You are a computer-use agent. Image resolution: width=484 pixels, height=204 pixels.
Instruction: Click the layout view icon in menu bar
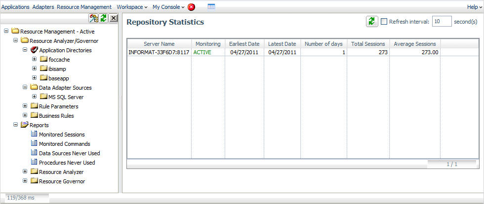coord(211,7)
